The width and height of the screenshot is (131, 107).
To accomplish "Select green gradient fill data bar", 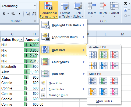I will 104,55.
